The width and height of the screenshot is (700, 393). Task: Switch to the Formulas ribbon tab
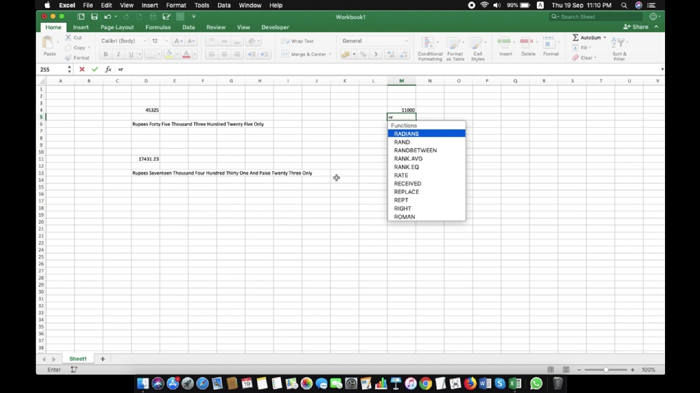point(158,27)
